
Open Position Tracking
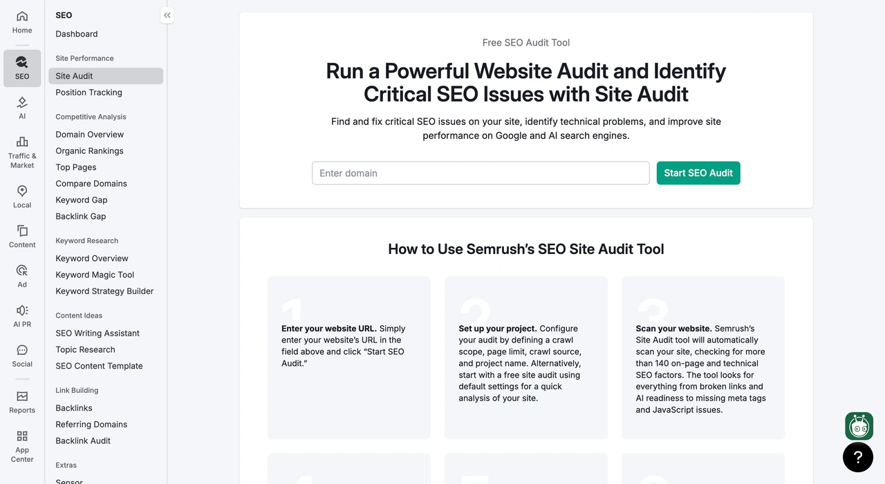point(89,93)
